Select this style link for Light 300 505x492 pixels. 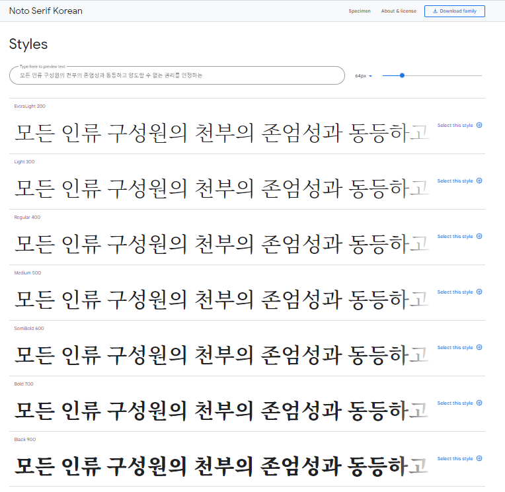(455, 181)
